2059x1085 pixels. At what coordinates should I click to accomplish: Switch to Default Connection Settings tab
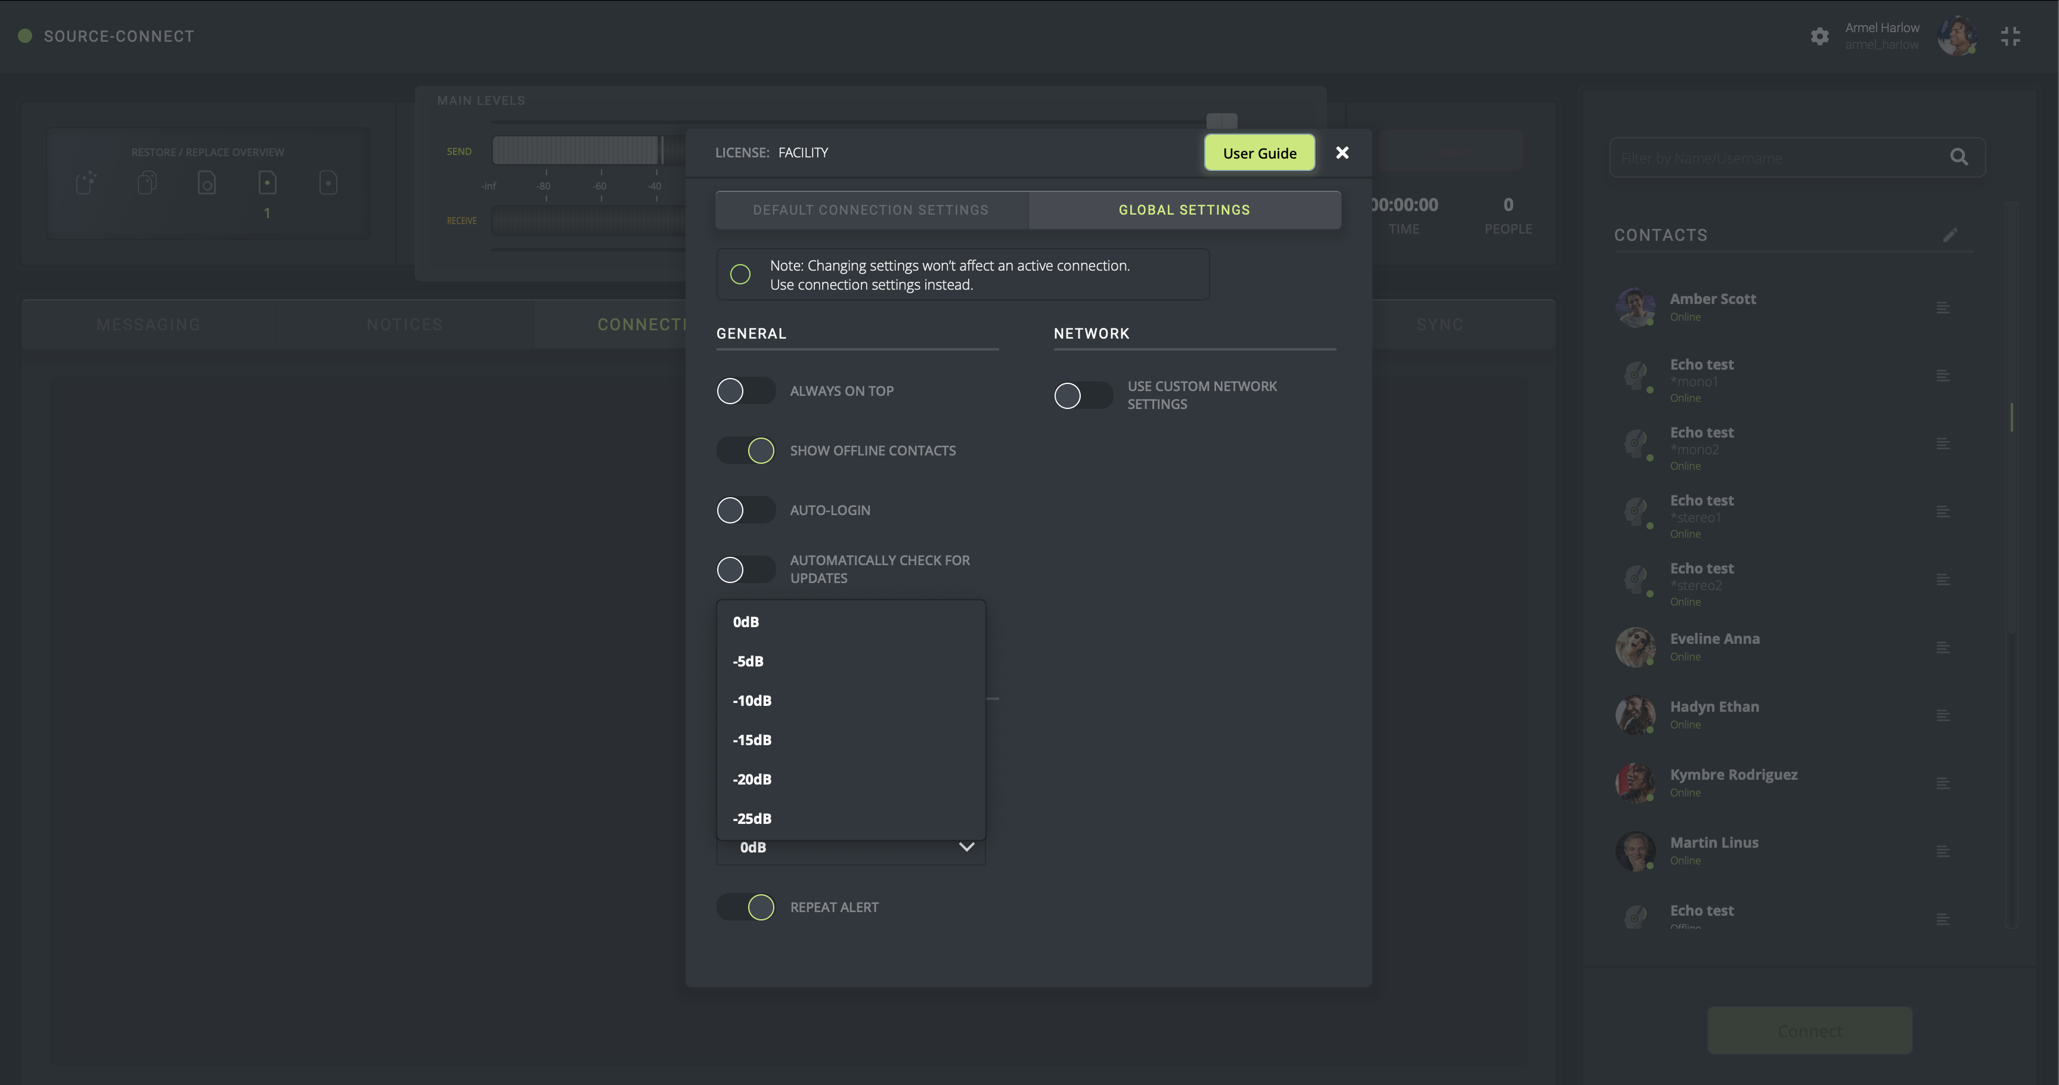coord(870,210)
